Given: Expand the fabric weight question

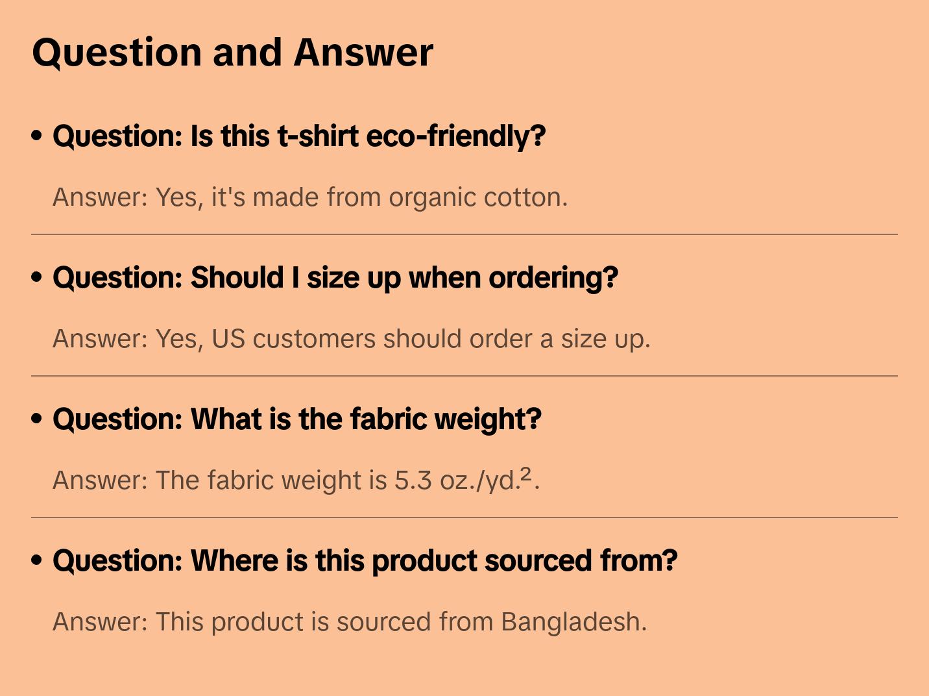Looking at the screenshot, I should pyautogui.click(x=296, y=419).
